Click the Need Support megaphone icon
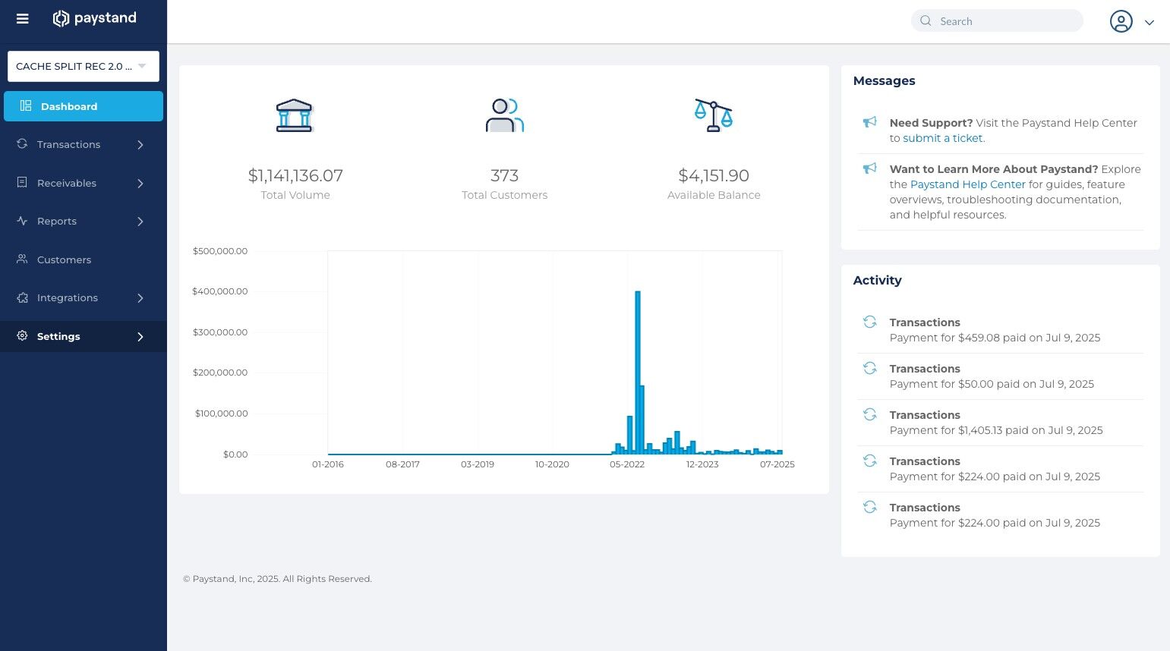 click(x=870, y=122)
